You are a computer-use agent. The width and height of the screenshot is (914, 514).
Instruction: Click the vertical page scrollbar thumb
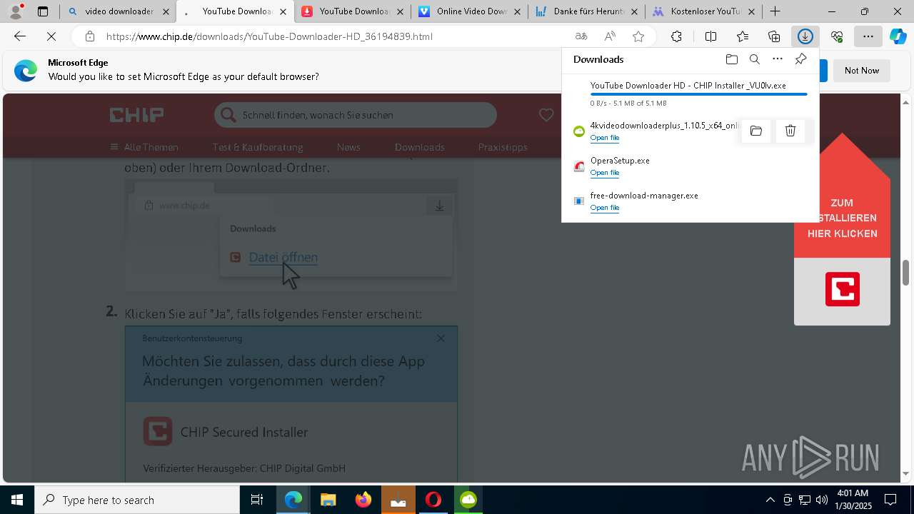pyautogui.click(x=905, y=273)
